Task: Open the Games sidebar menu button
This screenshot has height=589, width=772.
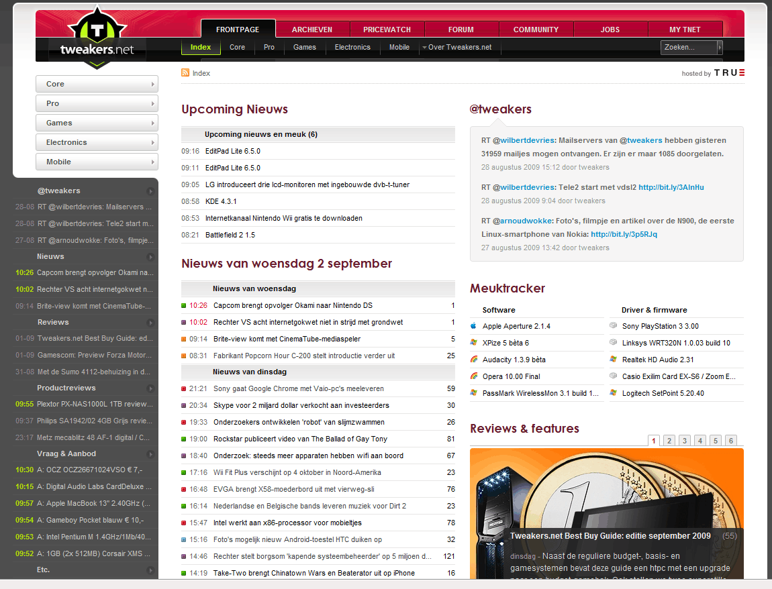Action: tap(97, 123)
